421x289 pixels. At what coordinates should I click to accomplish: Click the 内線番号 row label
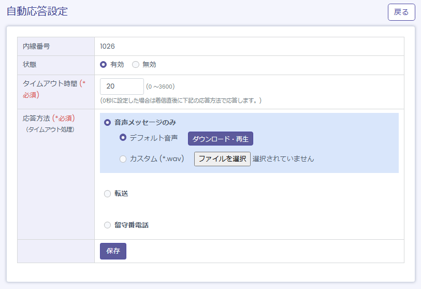click(x=36, y=46)
